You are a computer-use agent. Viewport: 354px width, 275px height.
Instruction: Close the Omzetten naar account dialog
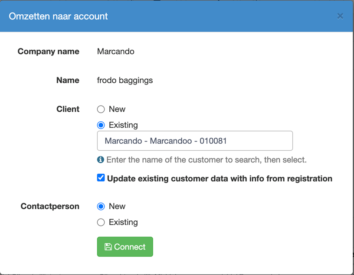pyautogui.click(x=340, y=16)
